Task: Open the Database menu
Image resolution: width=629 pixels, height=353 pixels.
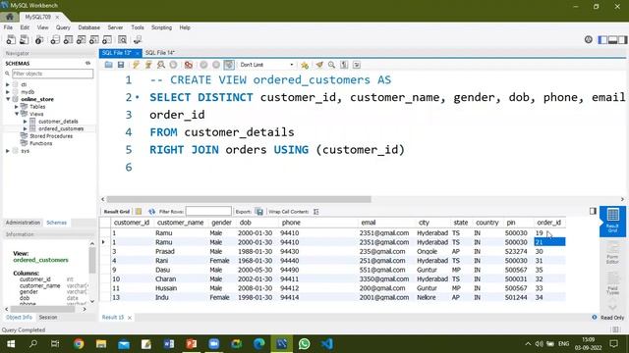Action: (x=89, y=27)
